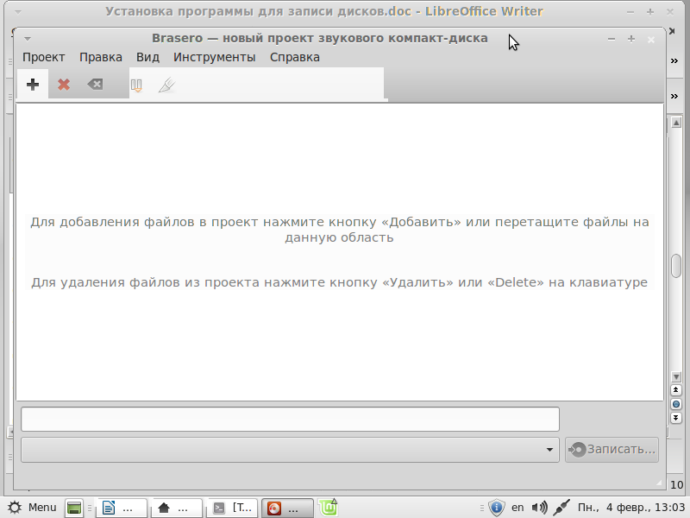Click the show desktop panel icon
Viewport: 690px width, 518px height.
(x=74, y=508)
